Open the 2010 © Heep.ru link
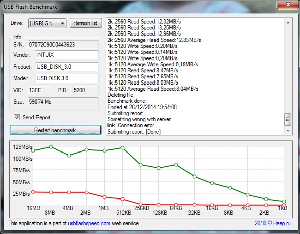Image resolution: width=300 pixels, height=234 pixels. pyautogui.click(x=273, y=223)
